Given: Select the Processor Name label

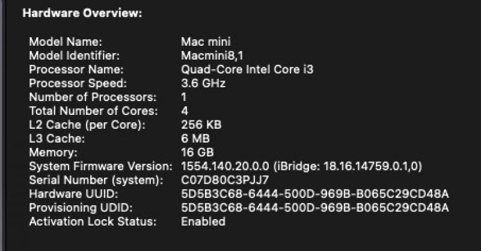Looking at the screenshot, I should (x=76, y=69).
